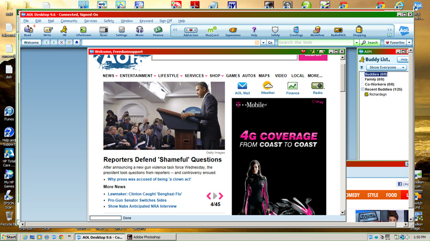Click the Shopping bag icon
This screenshot has width=430, height=241.
359,32
